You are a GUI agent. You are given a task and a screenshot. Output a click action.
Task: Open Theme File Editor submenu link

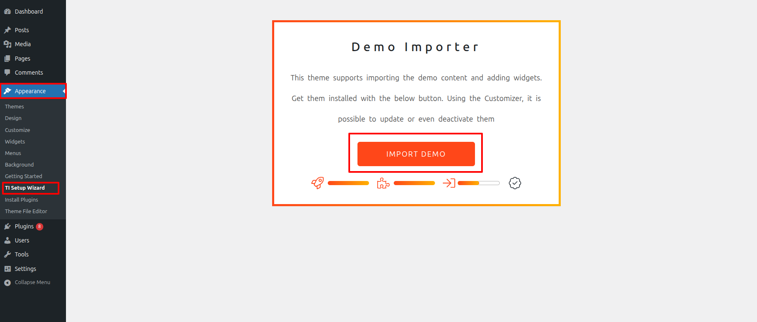pyautogui.click(x=26, y=211)
